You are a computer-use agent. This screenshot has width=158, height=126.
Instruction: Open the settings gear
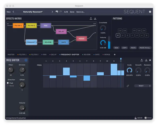click(150, 12)
